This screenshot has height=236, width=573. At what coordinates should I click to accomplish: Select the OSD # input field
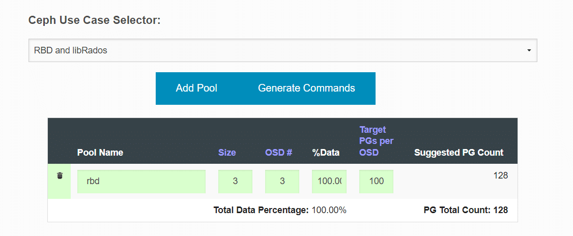click(282, 182)
